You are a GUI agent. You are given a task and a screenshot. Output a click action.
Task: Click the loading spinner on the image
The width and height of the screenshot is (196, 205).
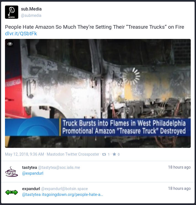pos(132,76)
